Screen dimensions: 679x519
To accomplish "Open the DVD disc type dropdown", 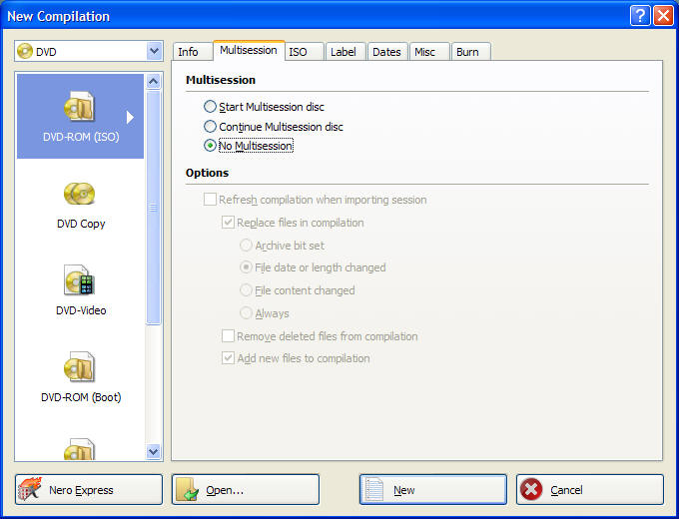I will [x=155, y=51].
